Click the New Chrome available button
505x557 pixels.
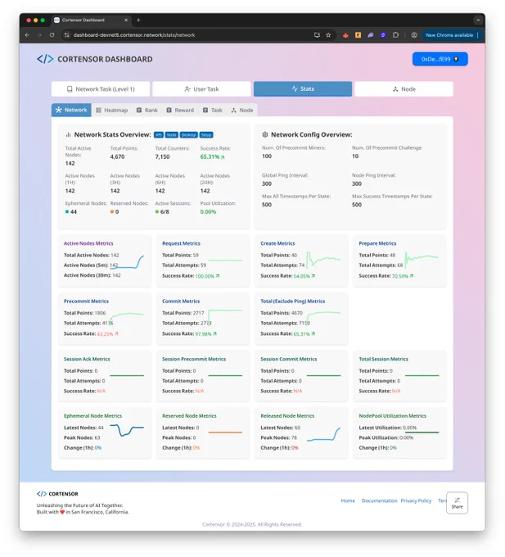click(452, 34)
